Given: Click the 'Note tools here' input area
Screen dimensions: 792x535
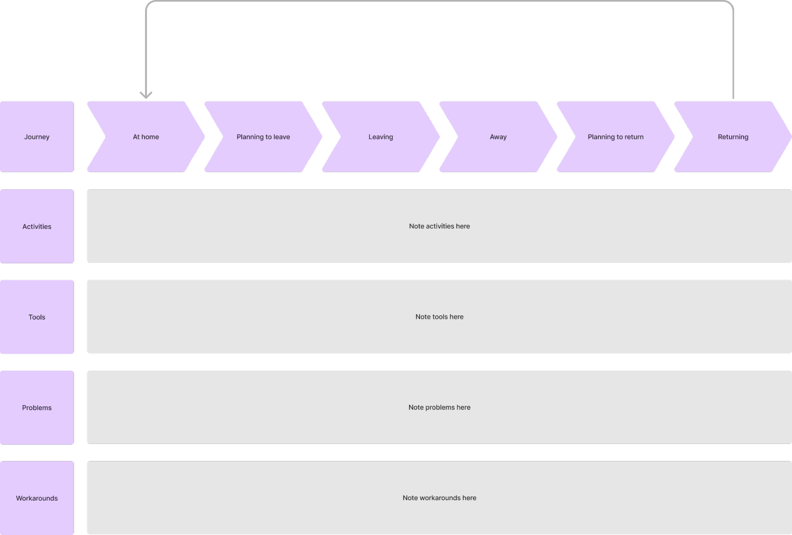Looking at the screenshot, I should [x=439, y=316].
